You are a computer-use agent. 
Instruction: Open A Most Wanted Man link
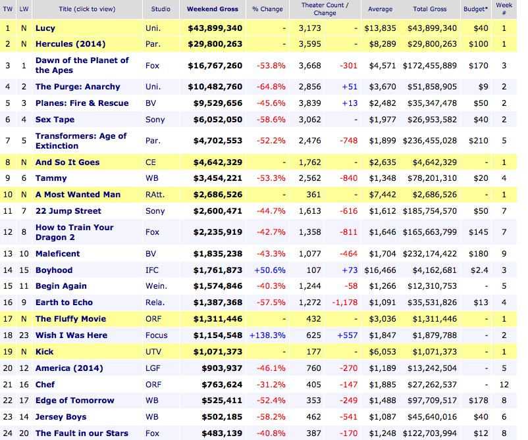point(78,195)
